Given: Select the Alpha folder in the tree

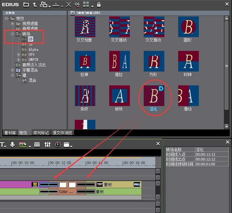Looking at the screenshot, I should pos(33,50).
